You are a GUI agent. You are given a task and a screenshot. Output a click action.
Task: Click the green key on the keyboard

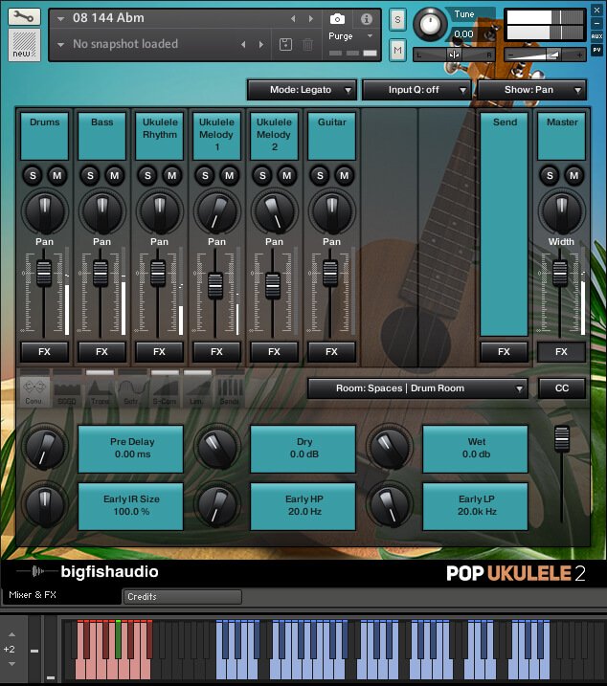tap(119, 639)
